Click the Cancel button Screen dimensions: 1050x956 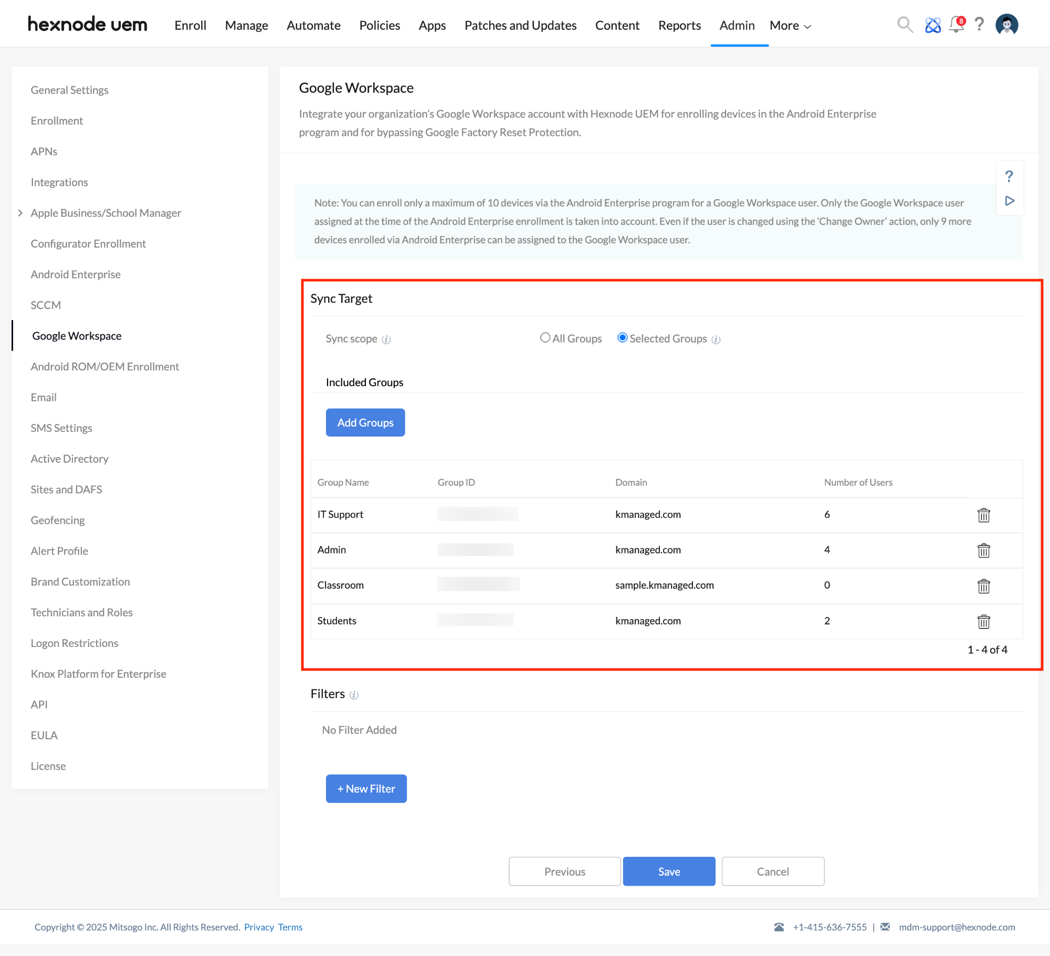[x=773, y=872]
